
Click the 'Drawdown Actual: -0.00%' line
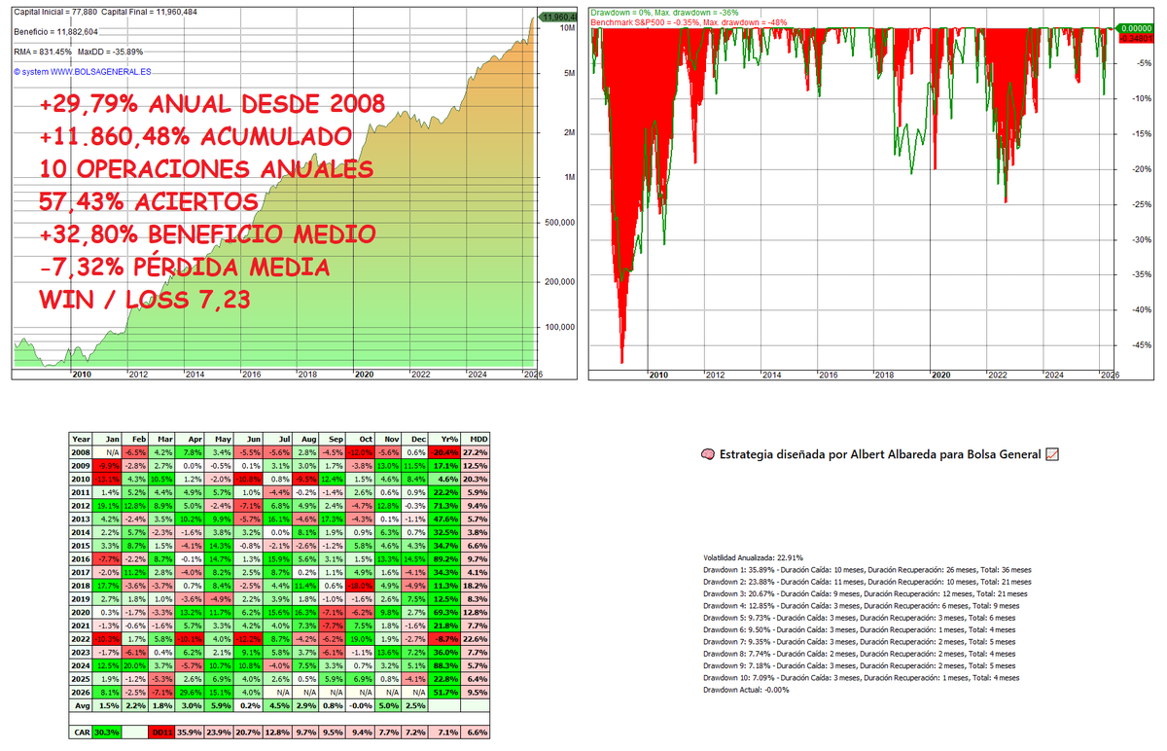[x=746, y=690]
